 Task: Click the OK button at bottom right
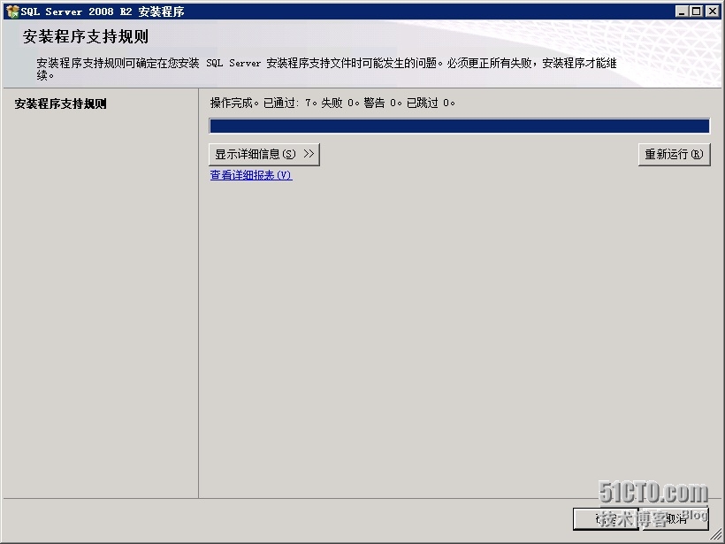click(x=606, y=519)
